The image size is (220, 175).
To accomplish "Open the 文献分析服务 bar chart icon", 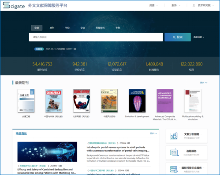I will 174,136.
